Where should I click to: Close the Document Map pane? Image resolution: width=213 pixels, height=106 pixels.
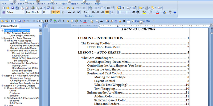pos(40,26)
